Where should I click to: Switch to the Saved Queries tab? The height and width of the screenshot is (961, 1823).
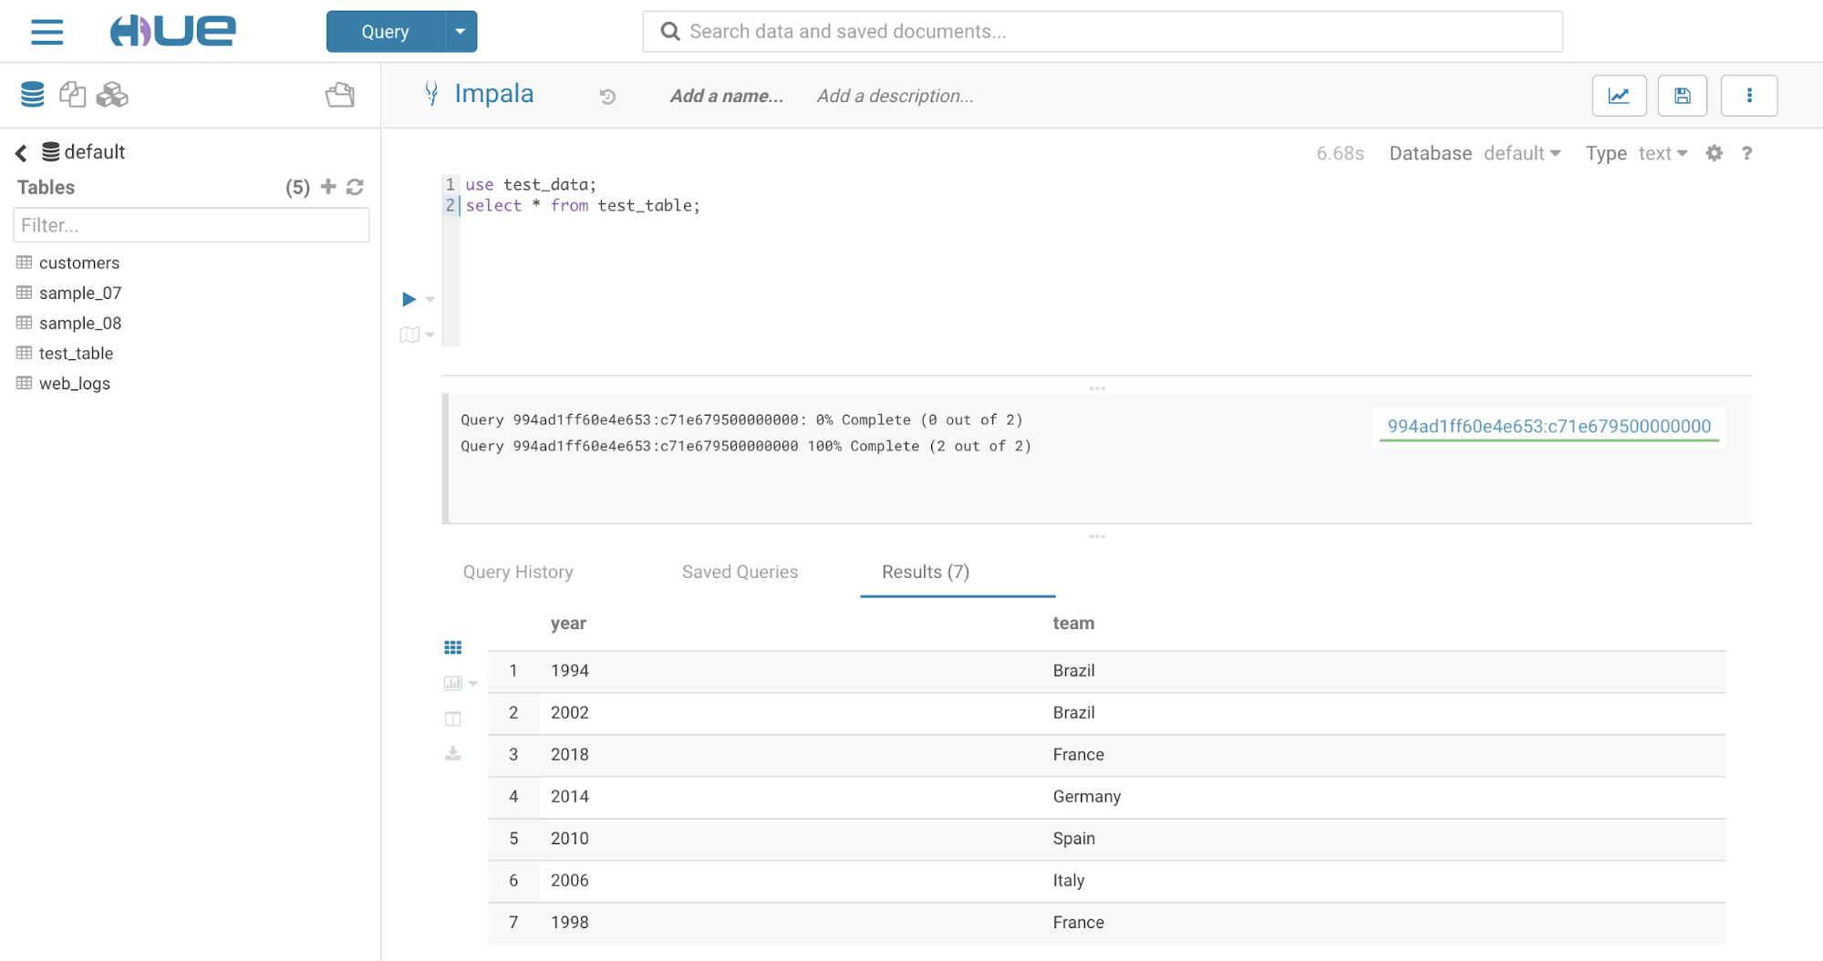coord(740,572)
